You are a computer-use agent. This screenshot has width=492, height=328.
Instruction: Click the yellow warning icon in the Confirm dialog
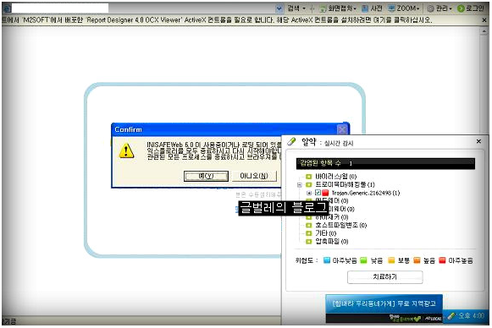(x=126, y=150)
